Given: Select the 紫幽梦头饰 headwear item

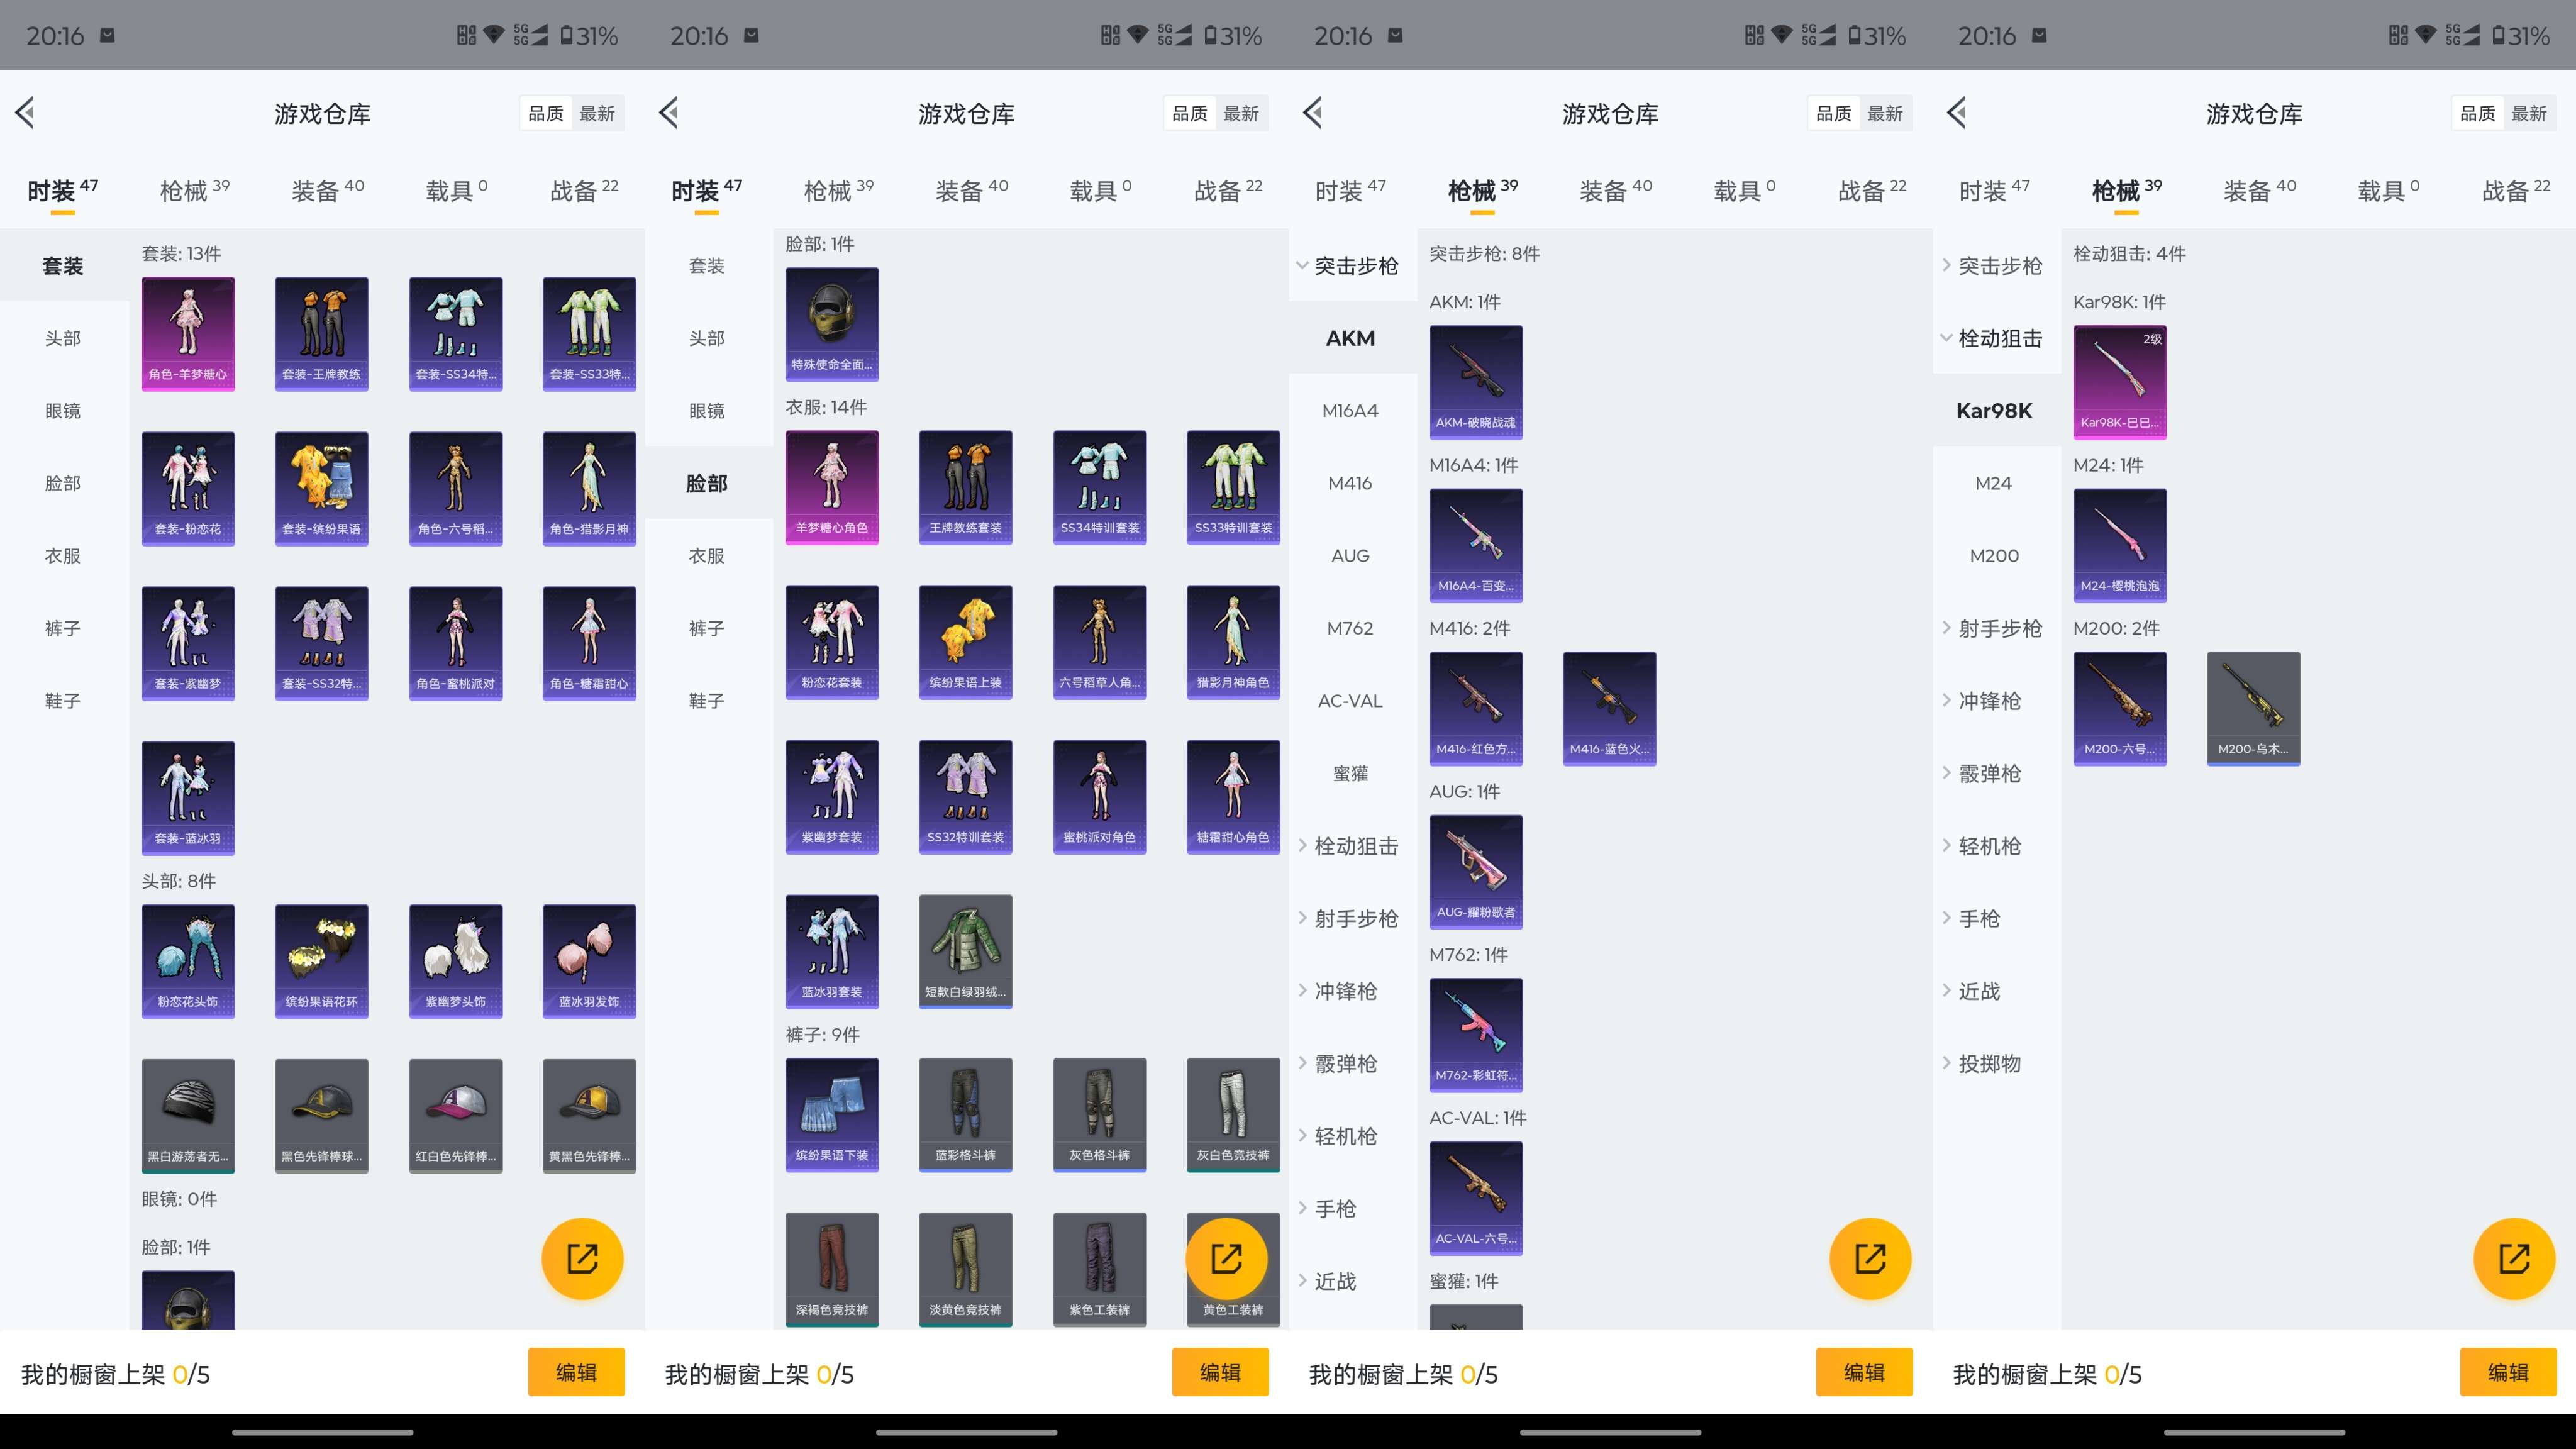Looking at the screenshot, I should (456, 961).
